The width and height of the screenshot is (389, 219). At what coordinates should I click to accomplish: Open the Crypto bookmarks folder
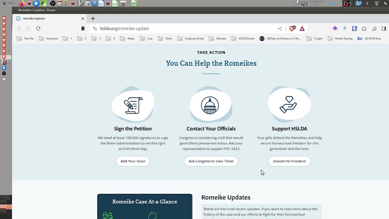[x=315, y=38]
